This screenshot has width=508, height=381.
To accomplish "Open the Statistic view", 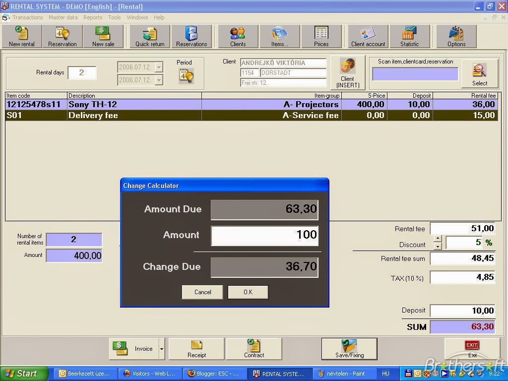I will (410, 36).
